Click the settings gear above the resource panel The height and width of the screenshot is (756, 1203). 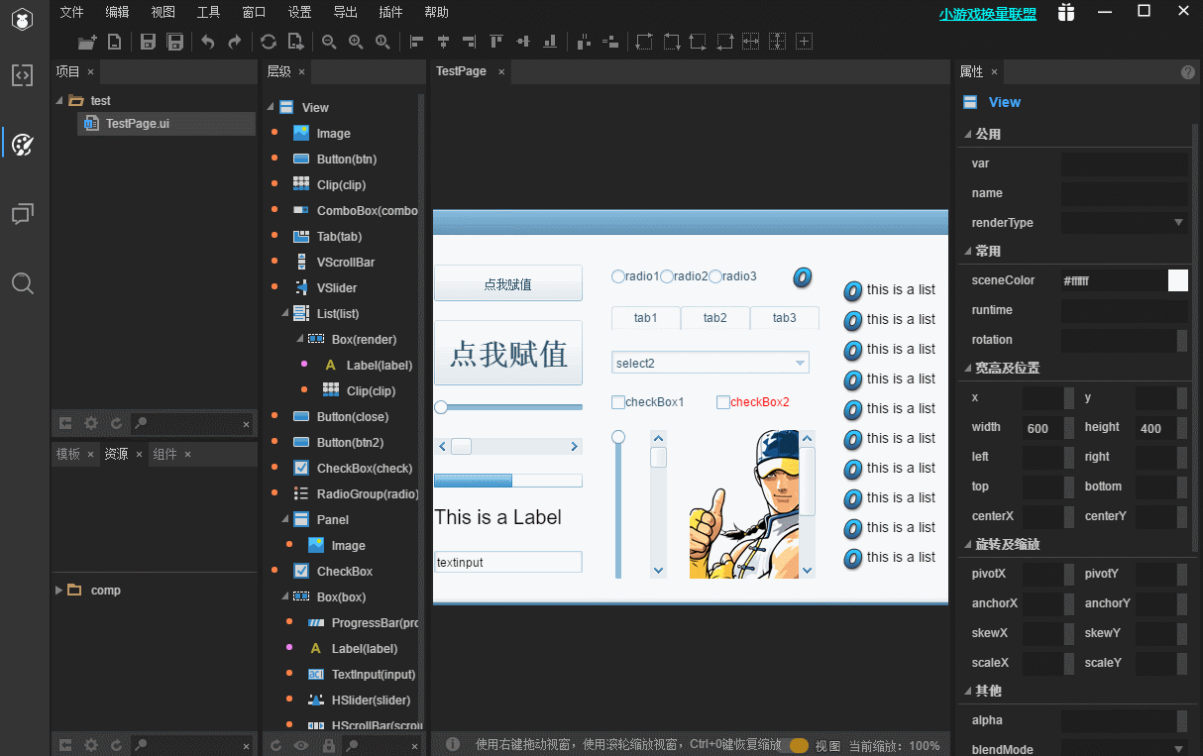tap(91, 423)
